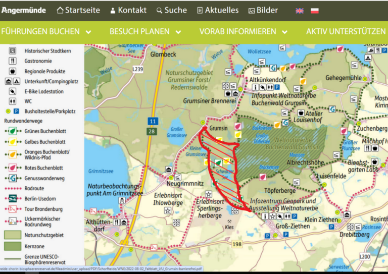Click Neugrimmnitz label on map
The width and height of the screenshot is (388, 274).
(185, 184)
